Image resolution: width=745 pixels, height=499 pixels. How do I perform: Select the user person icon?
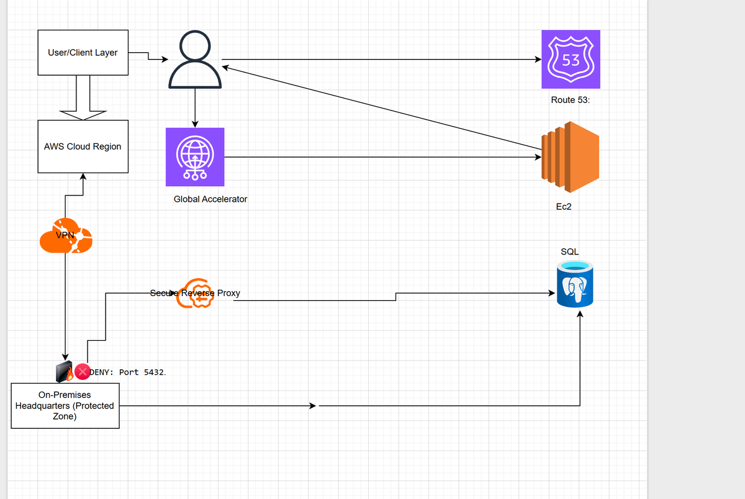click(x=195, y=60)
